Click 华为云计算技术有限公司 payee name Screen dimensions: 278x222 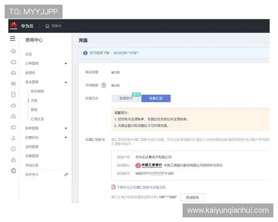153,157
